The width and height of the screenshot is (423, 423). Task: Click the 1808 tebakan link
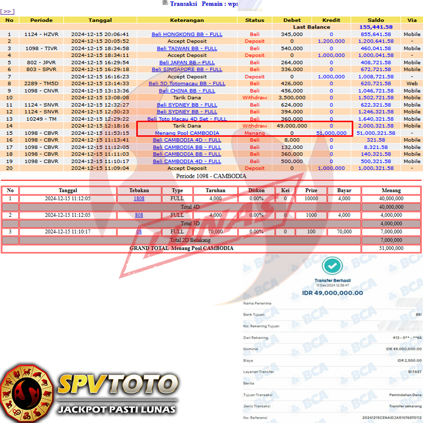pyautogui.click(x=139, y=198)
